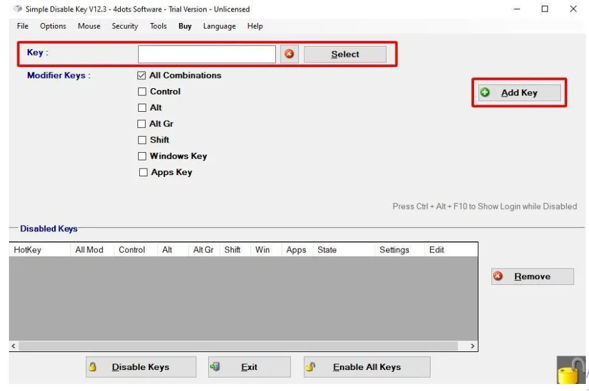Check the Windows Key modifier option
Viewport: 589px width, 391px height.
click(x=142, y=156)
